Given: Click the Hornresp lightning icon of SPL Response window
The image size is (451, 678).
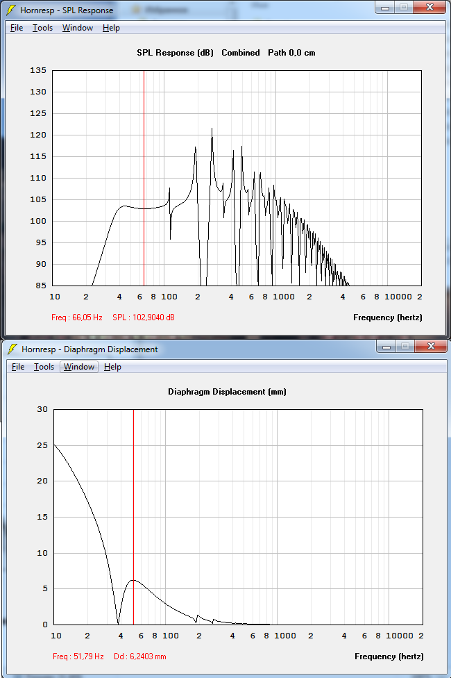Looking at the screenshot, I should 12,10.
